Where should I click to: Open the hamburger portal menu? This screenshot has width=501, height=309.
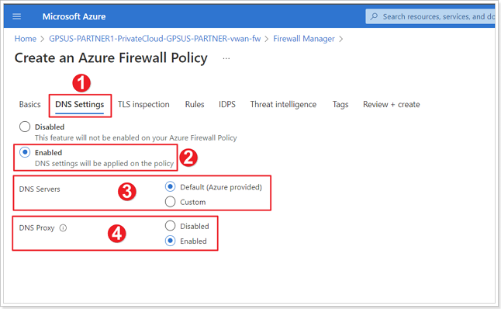(x=16, y=16)
